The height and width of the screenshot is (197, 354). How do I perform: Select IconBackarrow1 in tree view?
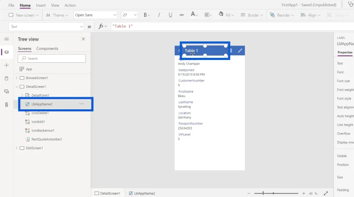[x=42, y=130]
